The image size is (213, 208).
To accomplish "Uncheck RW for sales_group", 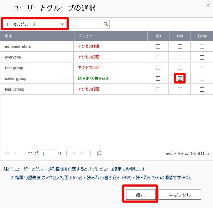I will tap(180, 78).
